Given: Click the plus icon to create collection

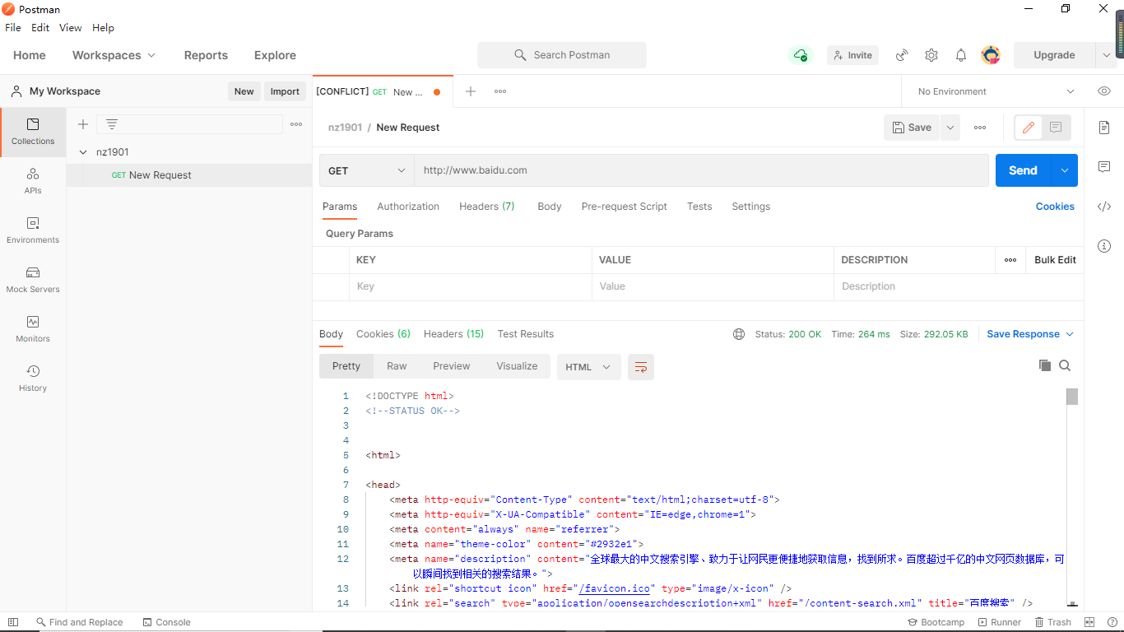Looking at the screenshot, I should (x=83, y=124).
